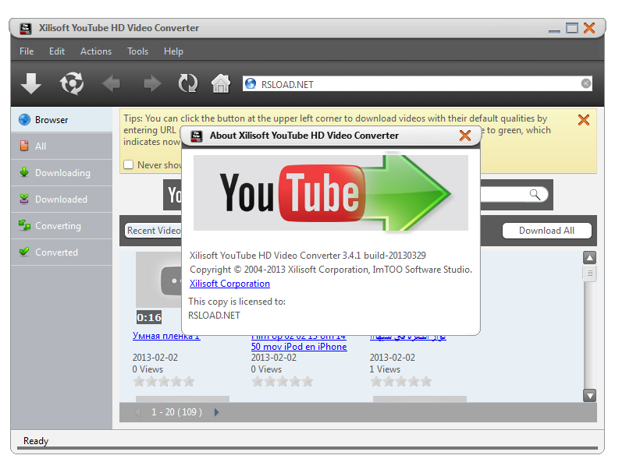Go to next page of results
Screen dimensions: 640x473
click(x=216, y=412)
